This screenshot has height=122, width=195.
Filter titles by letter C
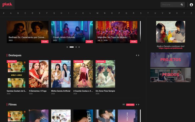tap(25, 13)
